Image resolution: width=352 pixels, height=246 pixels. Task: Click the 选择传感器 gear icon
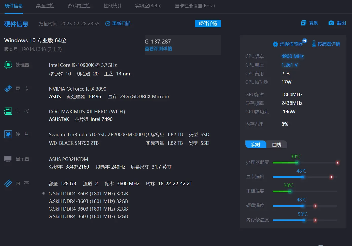click(275, 44)
